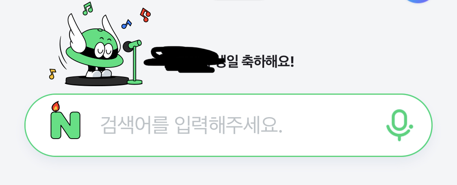This screenshot has height=185, width=457.
Task: Click the mascot's stand microphone head
Action: pos(128,46)
